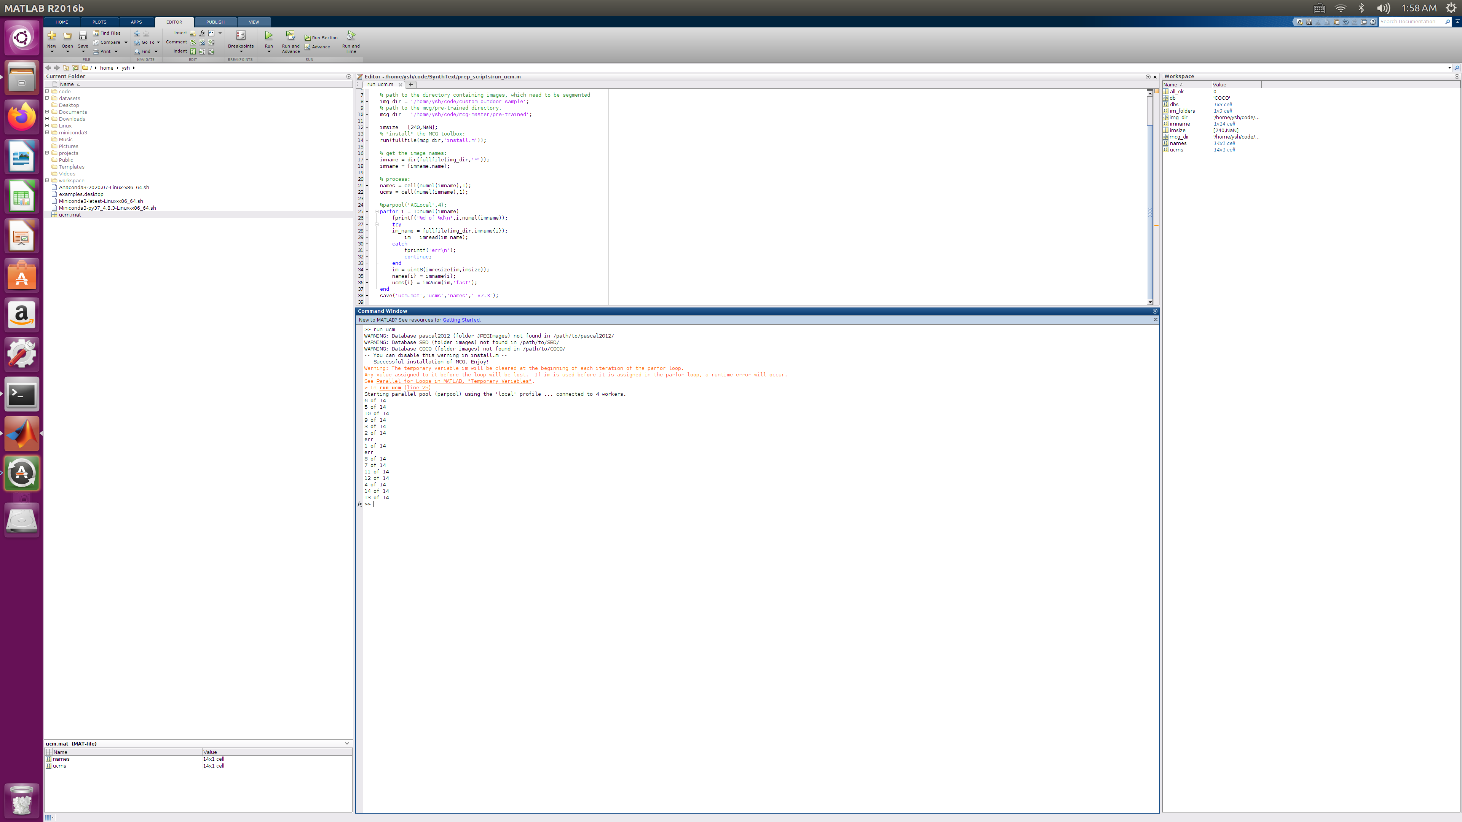The height and width of the screenshot is (822, 1462).
Task: Click the Open folder icon in ribbon
Action: [x=67, y=35]
